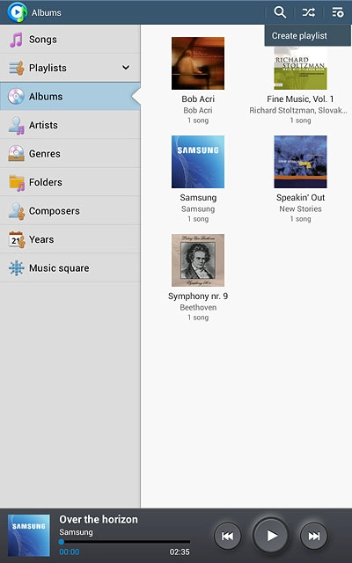The width and height of the screenshot is (352, 563).
Task: Open Fine Music, Vol. 1 album cover
Action: [x=301, y=69]
